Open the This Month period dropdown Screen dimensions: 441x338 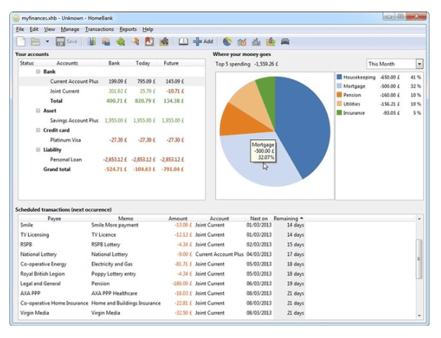395,64
